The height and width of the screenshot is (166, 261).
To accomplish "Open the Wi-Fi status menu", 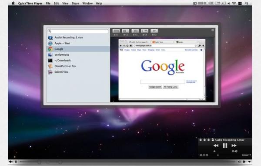I will click(234, 3).
